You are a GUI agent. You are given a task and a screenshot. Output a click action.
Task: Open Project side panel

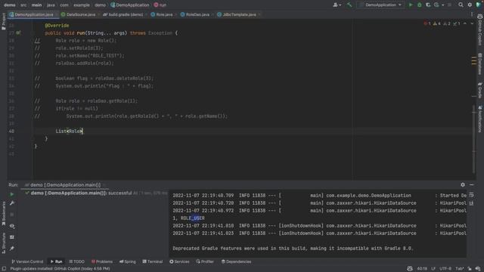pos(4,22)
